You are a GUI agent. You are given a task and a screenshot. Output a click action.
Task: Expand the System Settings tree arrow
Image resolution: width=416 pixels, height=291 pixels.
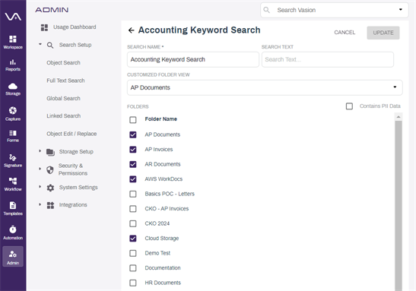tap(40, 187)
